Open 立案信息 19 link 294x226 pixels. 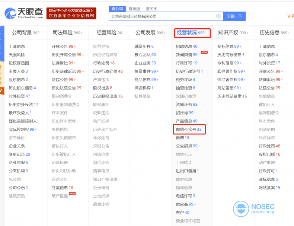point(63,188)
